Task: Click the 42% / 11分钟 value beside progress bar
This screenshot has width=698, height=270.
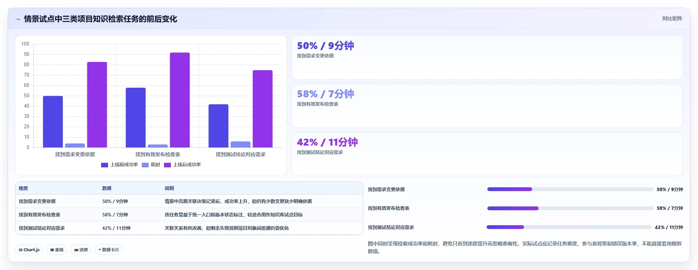Action: (669, 227)
